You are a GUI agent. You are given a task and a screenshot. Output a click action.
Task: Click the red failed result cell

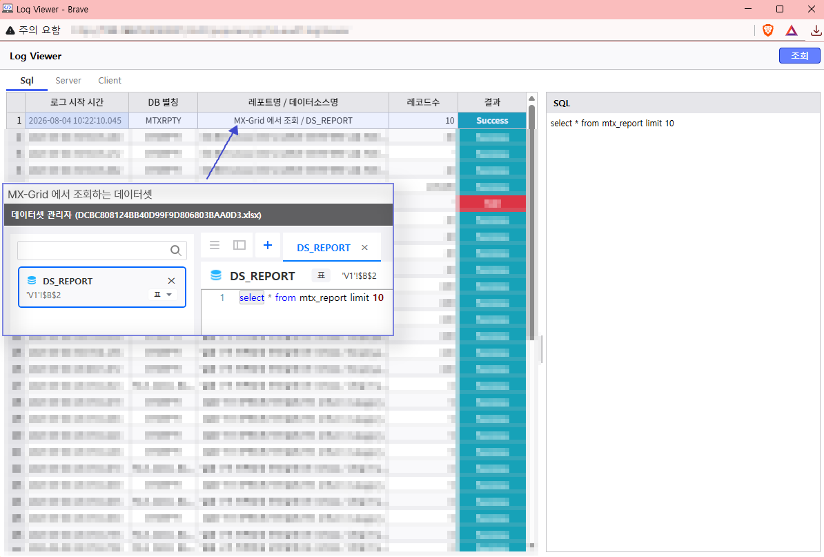pyautogui.click(x=493, y=204)
